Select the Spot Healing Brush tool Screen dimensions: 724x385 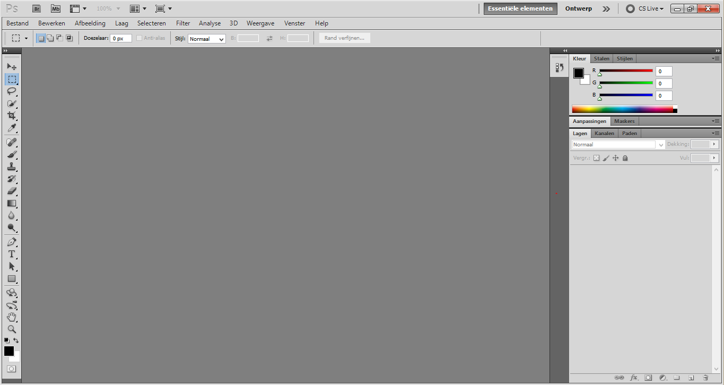click(x=12, y=142)
